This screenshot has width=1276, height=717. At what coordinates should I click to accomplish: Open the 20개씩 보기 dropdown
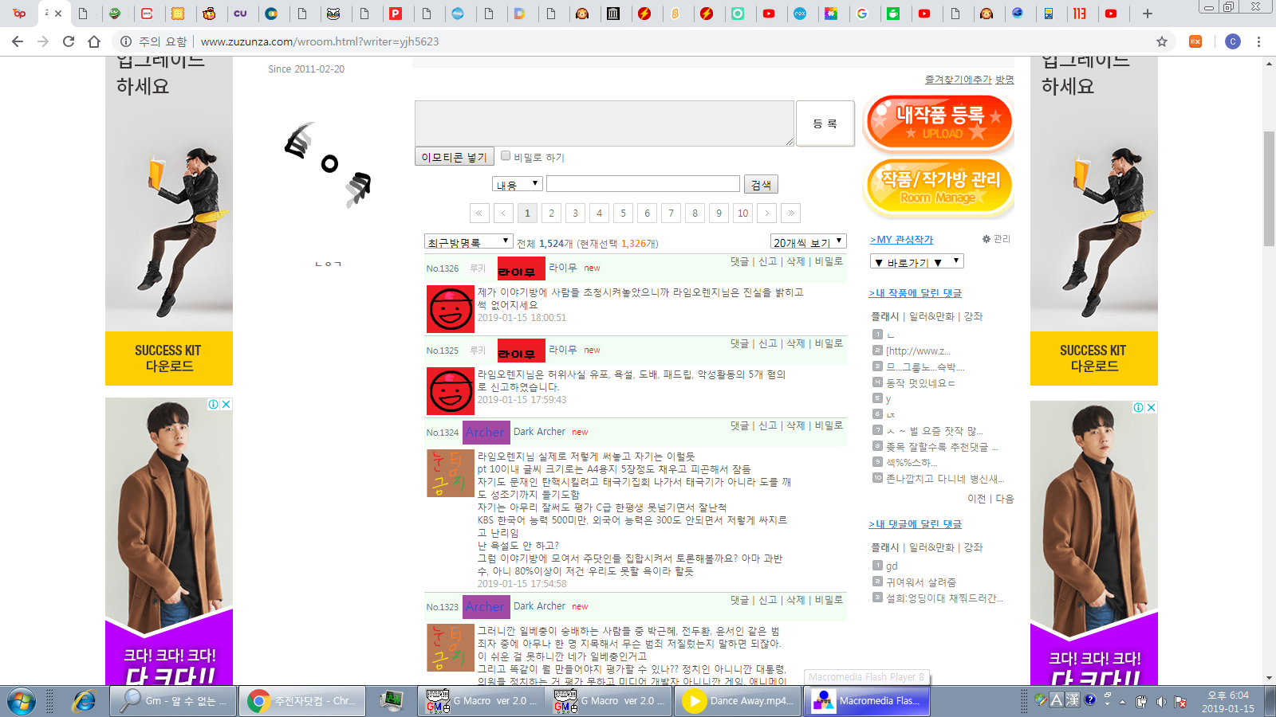[x=808, y=241]
